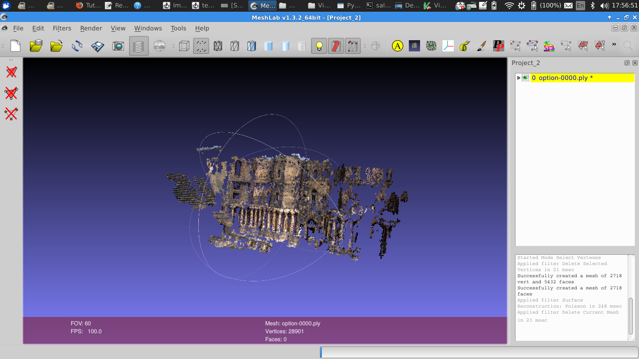Open the Z-painting paintbrush tool

click(481, 46)
